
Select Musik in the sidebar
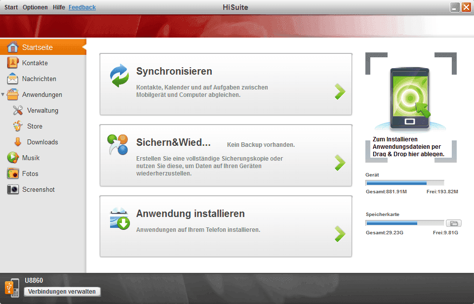[x=31, y=158]
